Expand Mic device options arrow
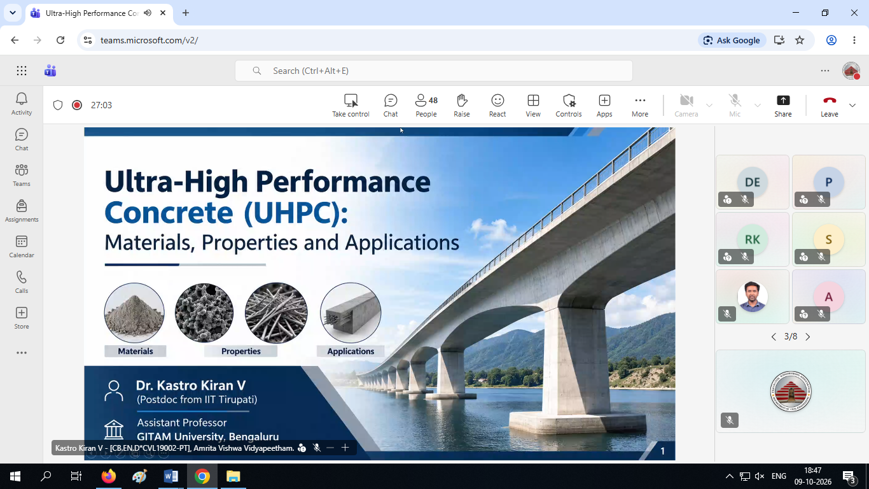The width and height of the screenshot is (869, 489). click(x=757, y=105)
